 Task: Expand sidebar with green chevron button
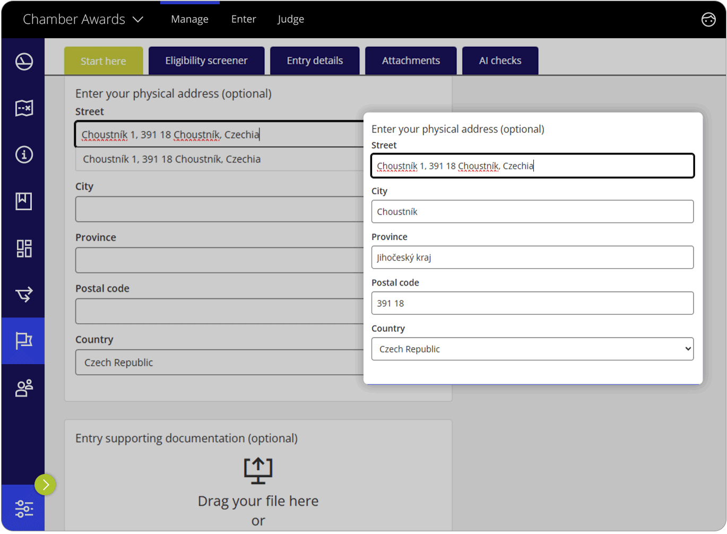[x=46, y=485]
